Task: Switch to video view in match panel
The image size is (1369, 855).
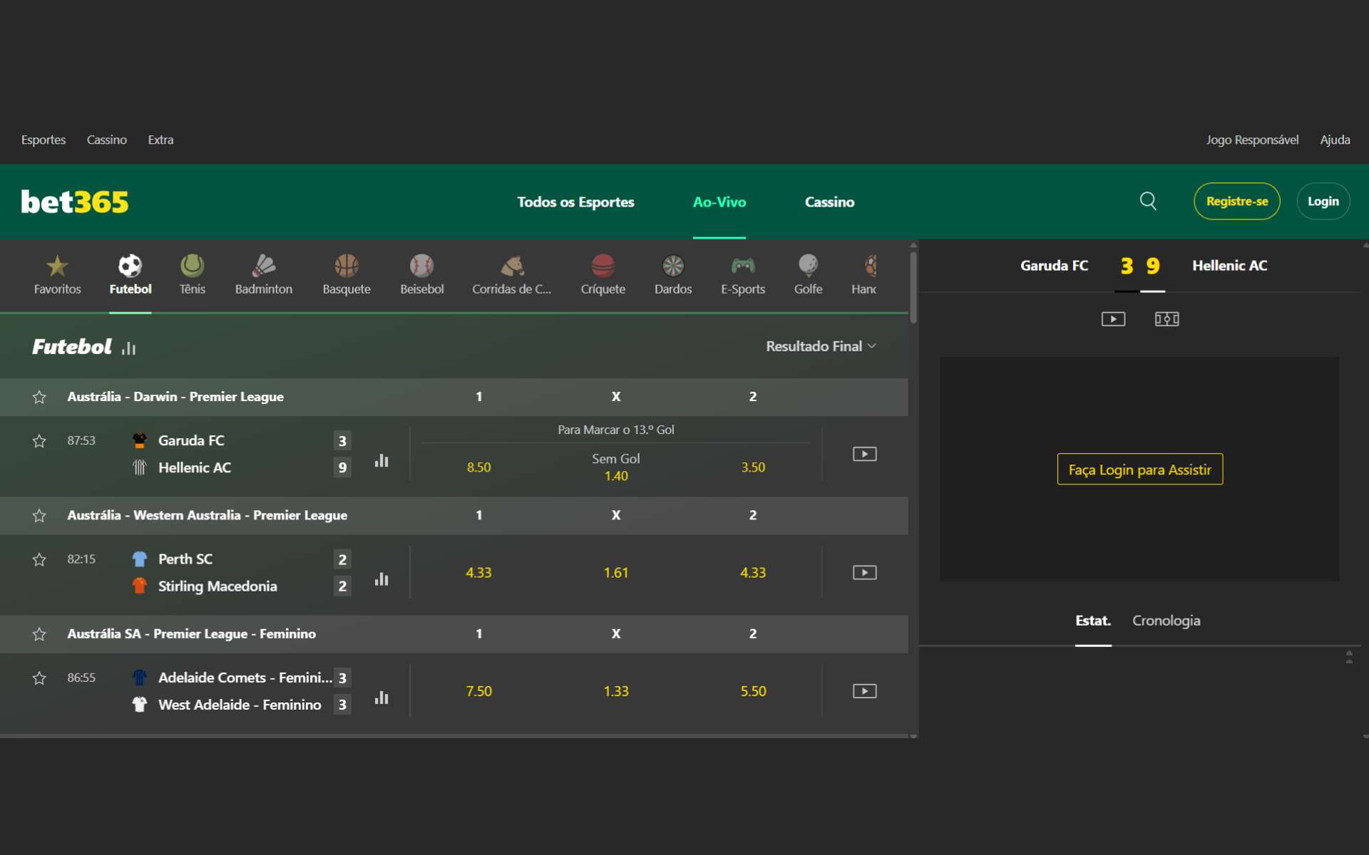Action: click(x=1113, y=319)
